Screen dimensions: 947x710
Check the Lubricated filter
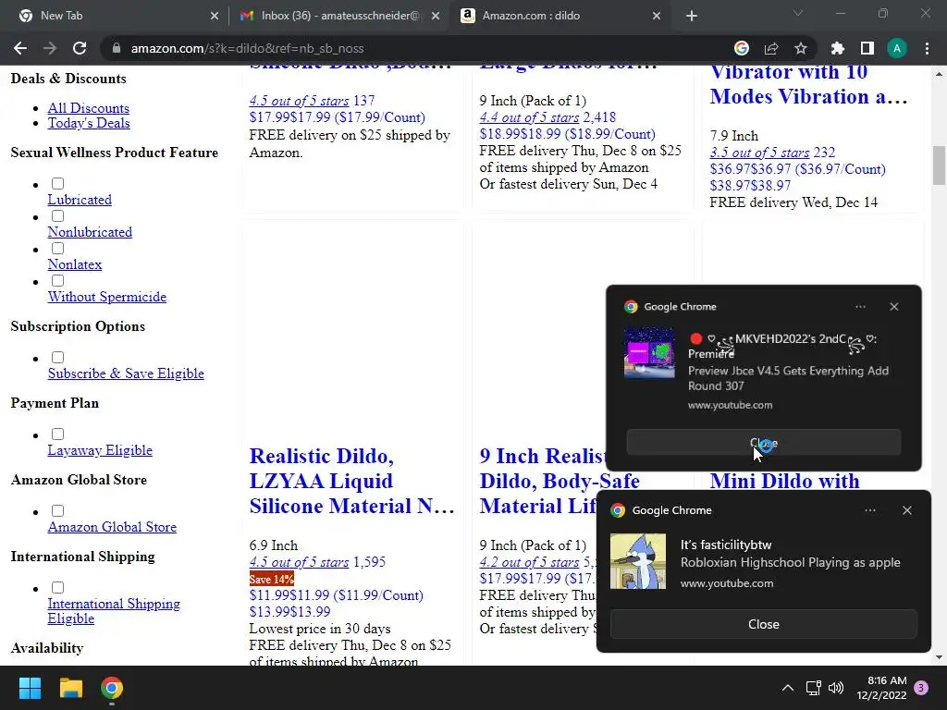[58, 184]
